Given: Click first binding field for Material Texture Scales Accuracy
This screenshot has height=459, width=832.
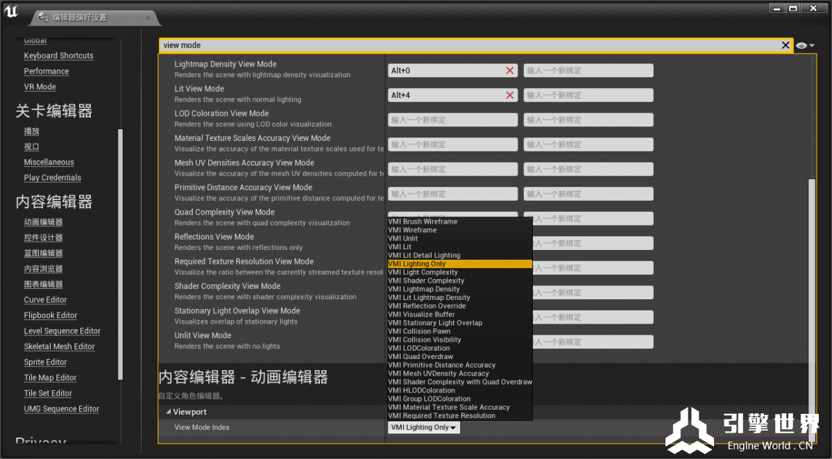Looking at the screenshot, I should click(452, 144).
